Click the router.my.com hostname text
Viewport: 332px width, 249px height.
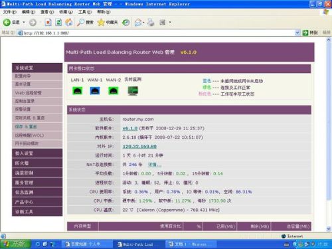tap(138, 119)
